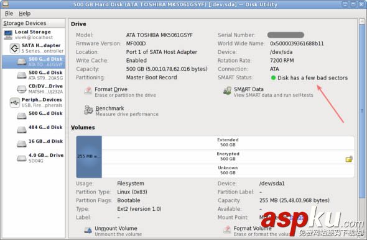This screenshot has width=367, height=240.
Task: Select the CD/DVD Drive MATSHITA icon
Action: coord(22,89)
